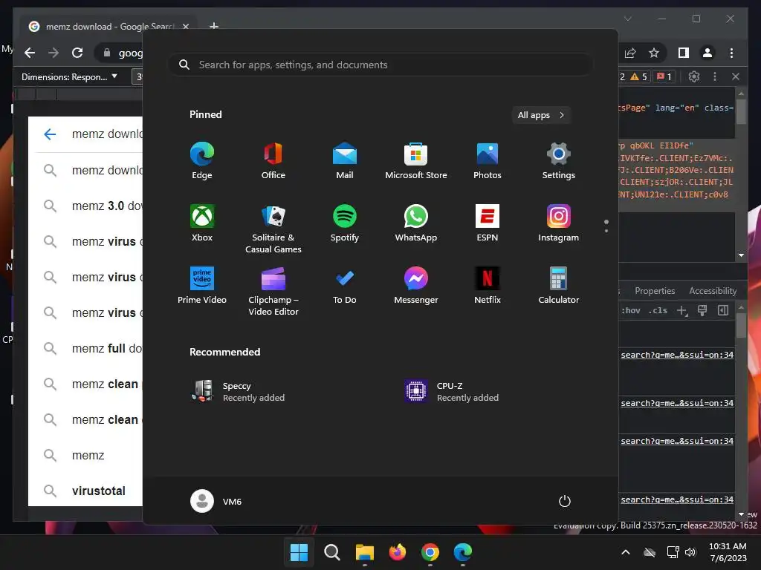Viewport: 761px width, 570px height.
Task: Go to next page of pinned apps
Action: tap(606, 231)
